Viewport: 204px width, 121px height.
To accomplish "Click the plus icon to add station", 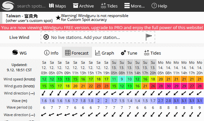I will (46, 37).
